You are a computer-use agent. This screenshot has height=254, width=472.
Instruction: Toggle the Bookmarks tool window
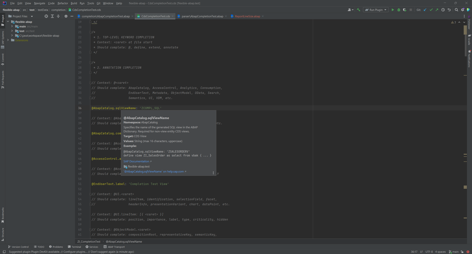coord(3,215)
